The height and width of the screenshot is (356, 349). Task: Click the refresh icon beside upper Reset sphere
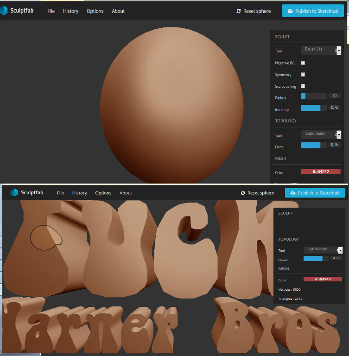click(239, 11)
